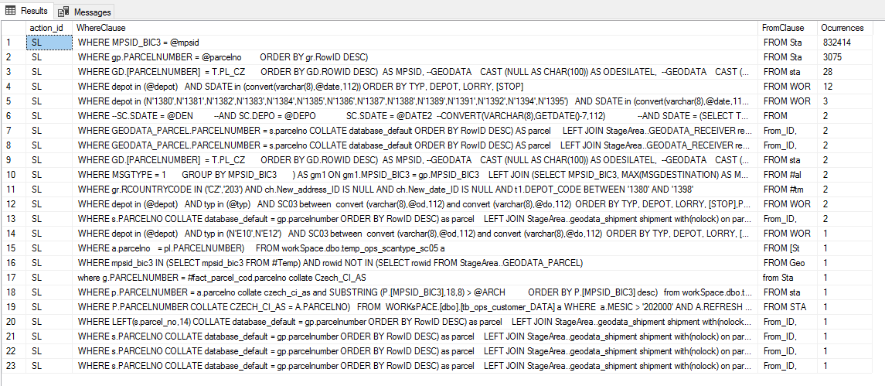Select the header of row 1
Viewport: 885px width, 386px height.
[x=14, y=42]
